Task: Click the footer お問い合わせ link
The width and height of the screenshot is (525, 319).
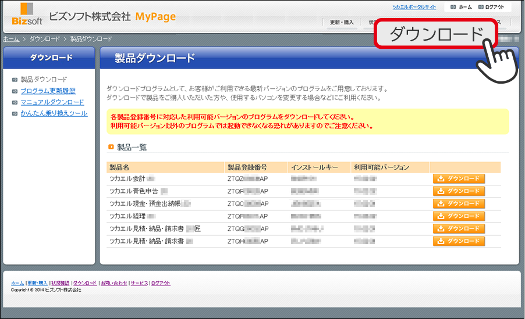Action: [114, 283]
